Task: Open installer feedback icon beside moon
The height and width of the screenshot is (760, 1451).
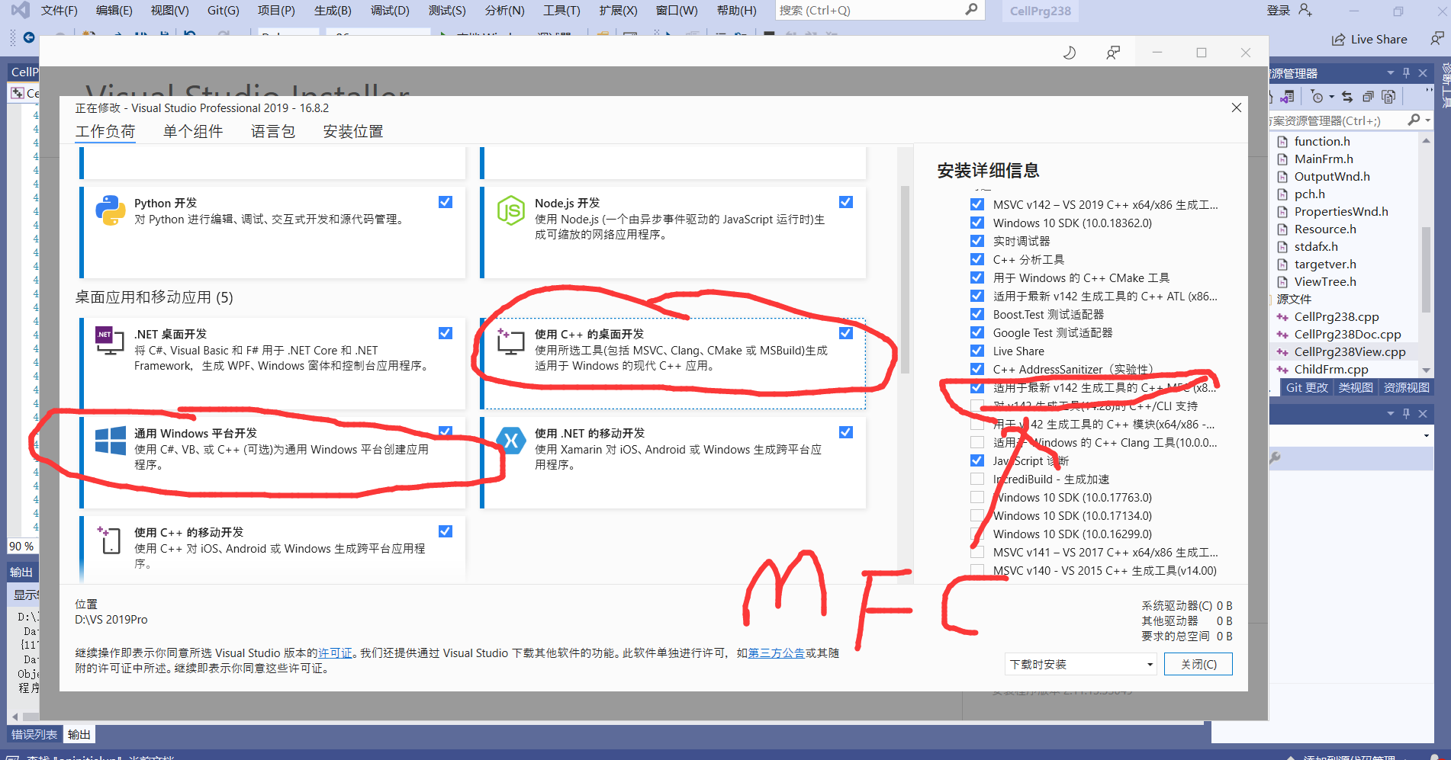Action: point(1113,53)
